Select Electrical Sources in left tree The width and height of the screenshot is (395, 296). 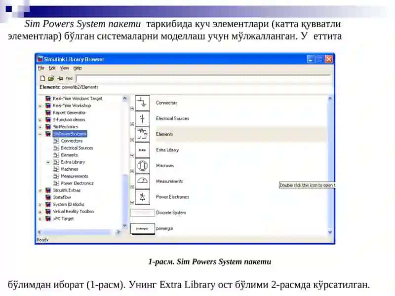77,148
